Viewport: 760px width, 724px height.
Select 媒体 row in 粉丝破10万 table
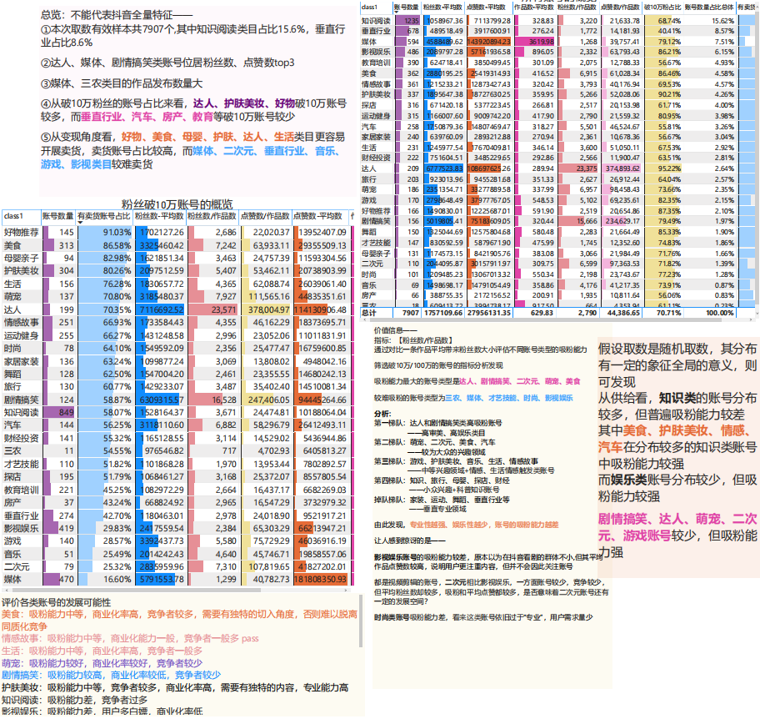point(177,580)
